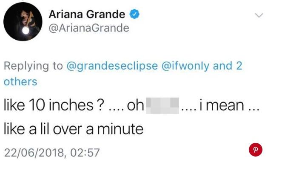This screenshot has height=177, width=282.
Task: Visit the @ArianaGrande handle
Action: coord(89,28)
